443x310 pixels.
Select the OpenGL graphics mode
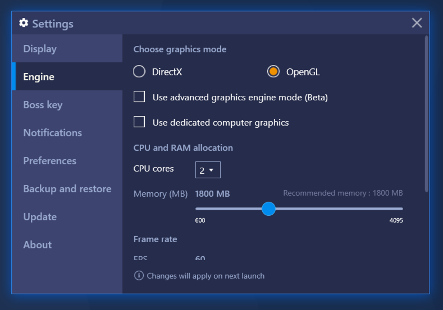(x=273, y=72)
